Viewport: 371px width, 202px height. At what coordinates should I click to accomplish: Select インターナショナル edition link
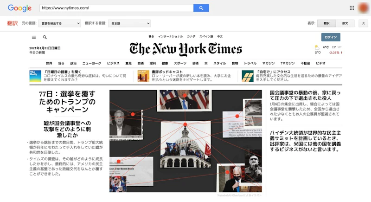coord(170,37)
